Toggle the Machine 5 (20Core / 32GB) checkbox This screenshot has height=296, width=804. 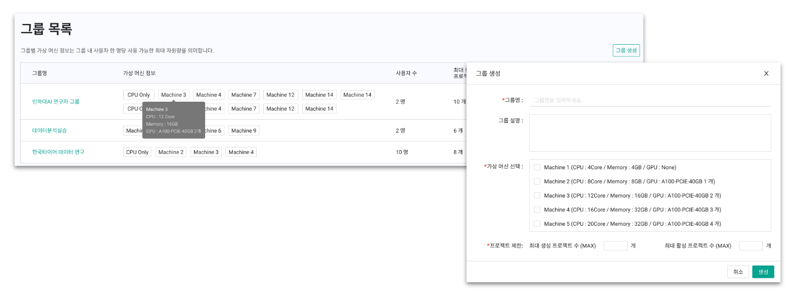pos(537,224)
